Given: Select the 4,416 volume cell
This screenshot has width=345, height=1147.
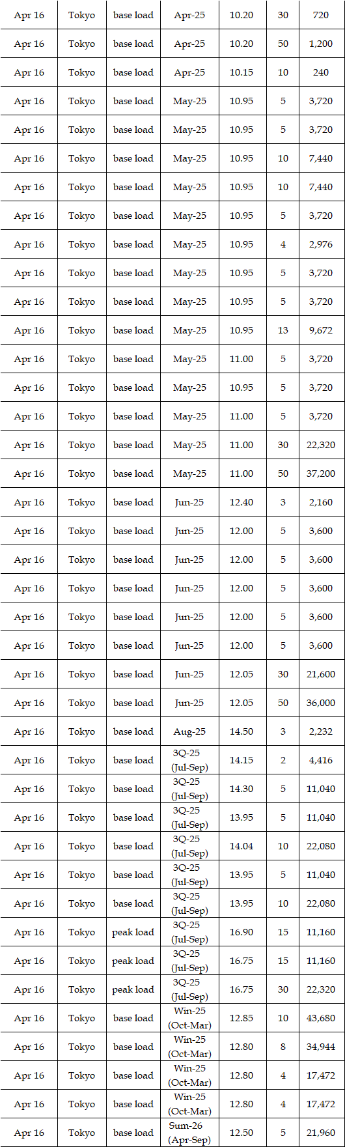Looking at the screenshot, I should click(321, 760).
